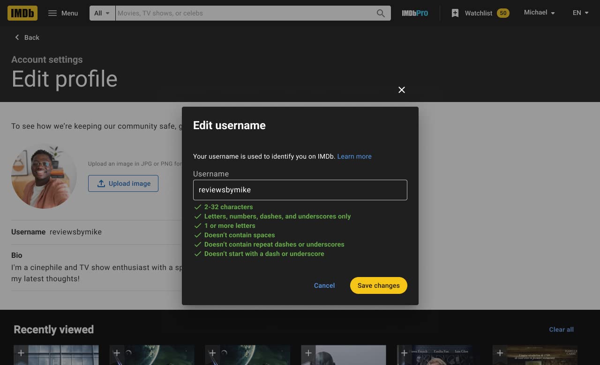Add third recently viewed title to watchlist
The width and height of the screenshot is (600, 365).
pyautogui.click(x=212, y=353)
